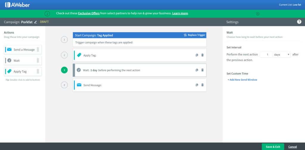Select the Apply Tag step card
Image resolution: width=305 pixels, height=150 pixels.
pos(139,55)
